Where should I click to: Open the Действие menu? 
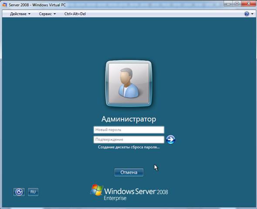20,14
